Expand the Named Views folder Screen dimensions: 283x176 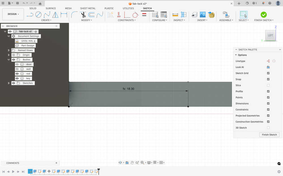pos(9,50)
